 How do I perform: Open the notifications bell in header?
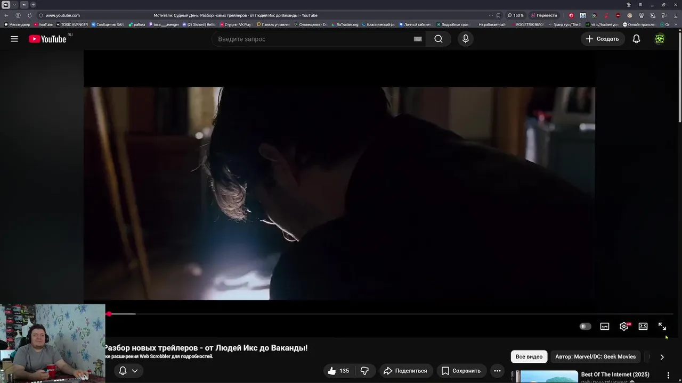(x=636, y=39)
